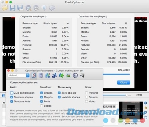This screenshot has width=149, height=127.
Task: Uncheck Truncate fonts
Action: coord(12,102)
